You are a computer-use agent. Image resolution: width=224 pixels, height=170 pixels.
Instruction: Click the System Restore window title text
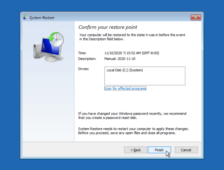pos(42,18)
